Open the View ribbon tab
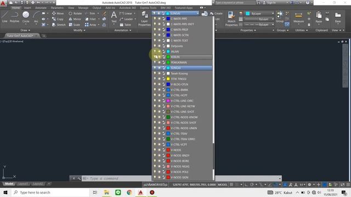The height and width of the screenshot is (197, 351). 71,8
